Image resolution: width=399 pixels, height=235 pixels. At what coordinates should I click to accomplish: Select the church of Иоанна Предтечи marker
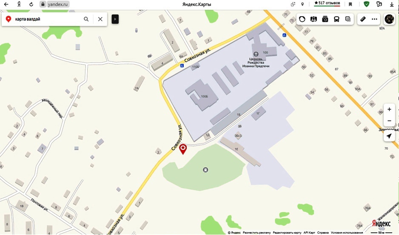(256, 54)
